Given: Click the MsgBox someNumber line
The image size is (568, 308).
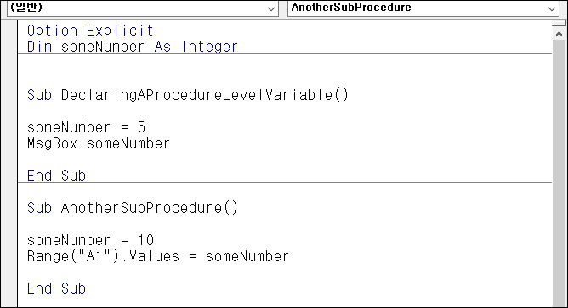Looking at the screenshot, I should pyautogui.click(x=98, y=143).
